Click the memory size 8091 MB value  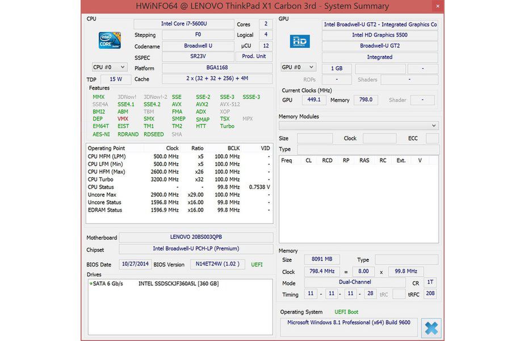(322, 259)
